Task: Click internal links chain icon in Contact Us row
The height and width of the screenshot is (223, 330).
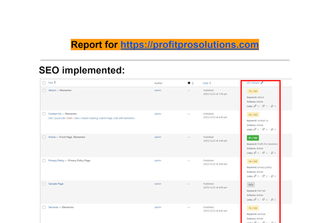Action: (x=255, y=129)
